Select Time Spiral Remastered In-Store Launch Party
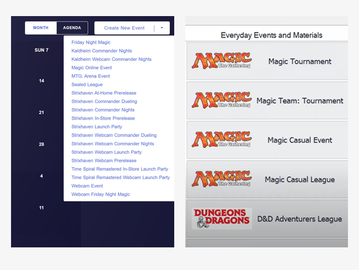The image size is (359, 270). pyautogui.click(x=119, y=169)
